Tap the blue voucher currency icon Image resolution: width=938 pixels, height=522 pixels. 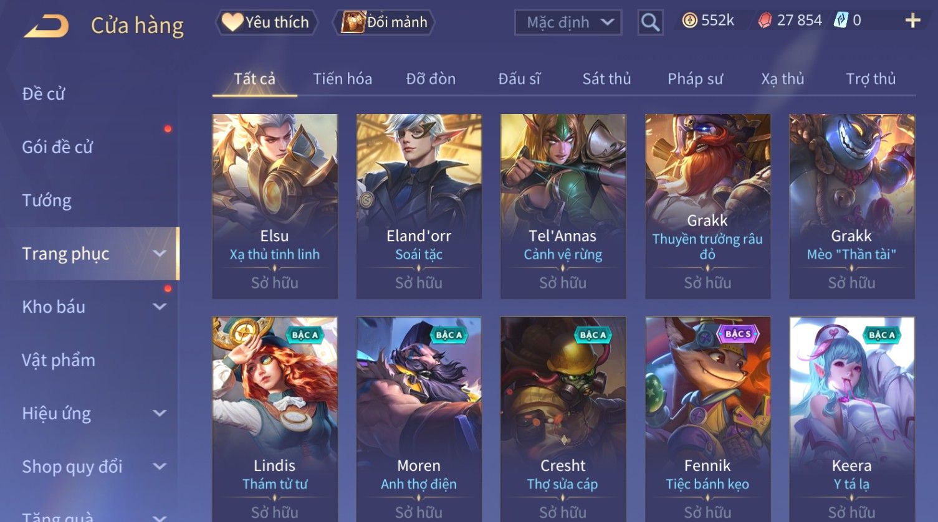click(841, 21)
